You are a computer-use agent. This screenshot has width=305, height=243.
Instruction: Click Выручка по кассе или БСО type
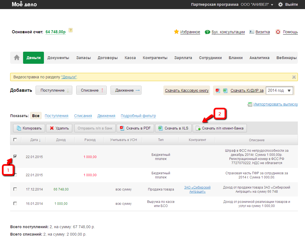pyautogui.click(x=161, y=204)
